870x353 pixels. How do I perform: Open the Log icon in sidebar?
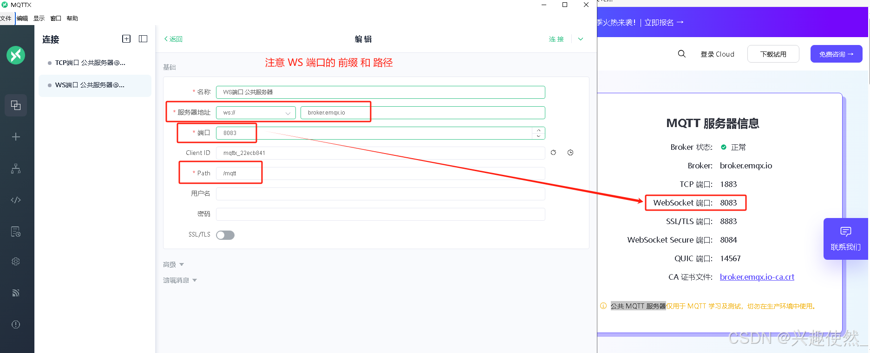point(16,231)
